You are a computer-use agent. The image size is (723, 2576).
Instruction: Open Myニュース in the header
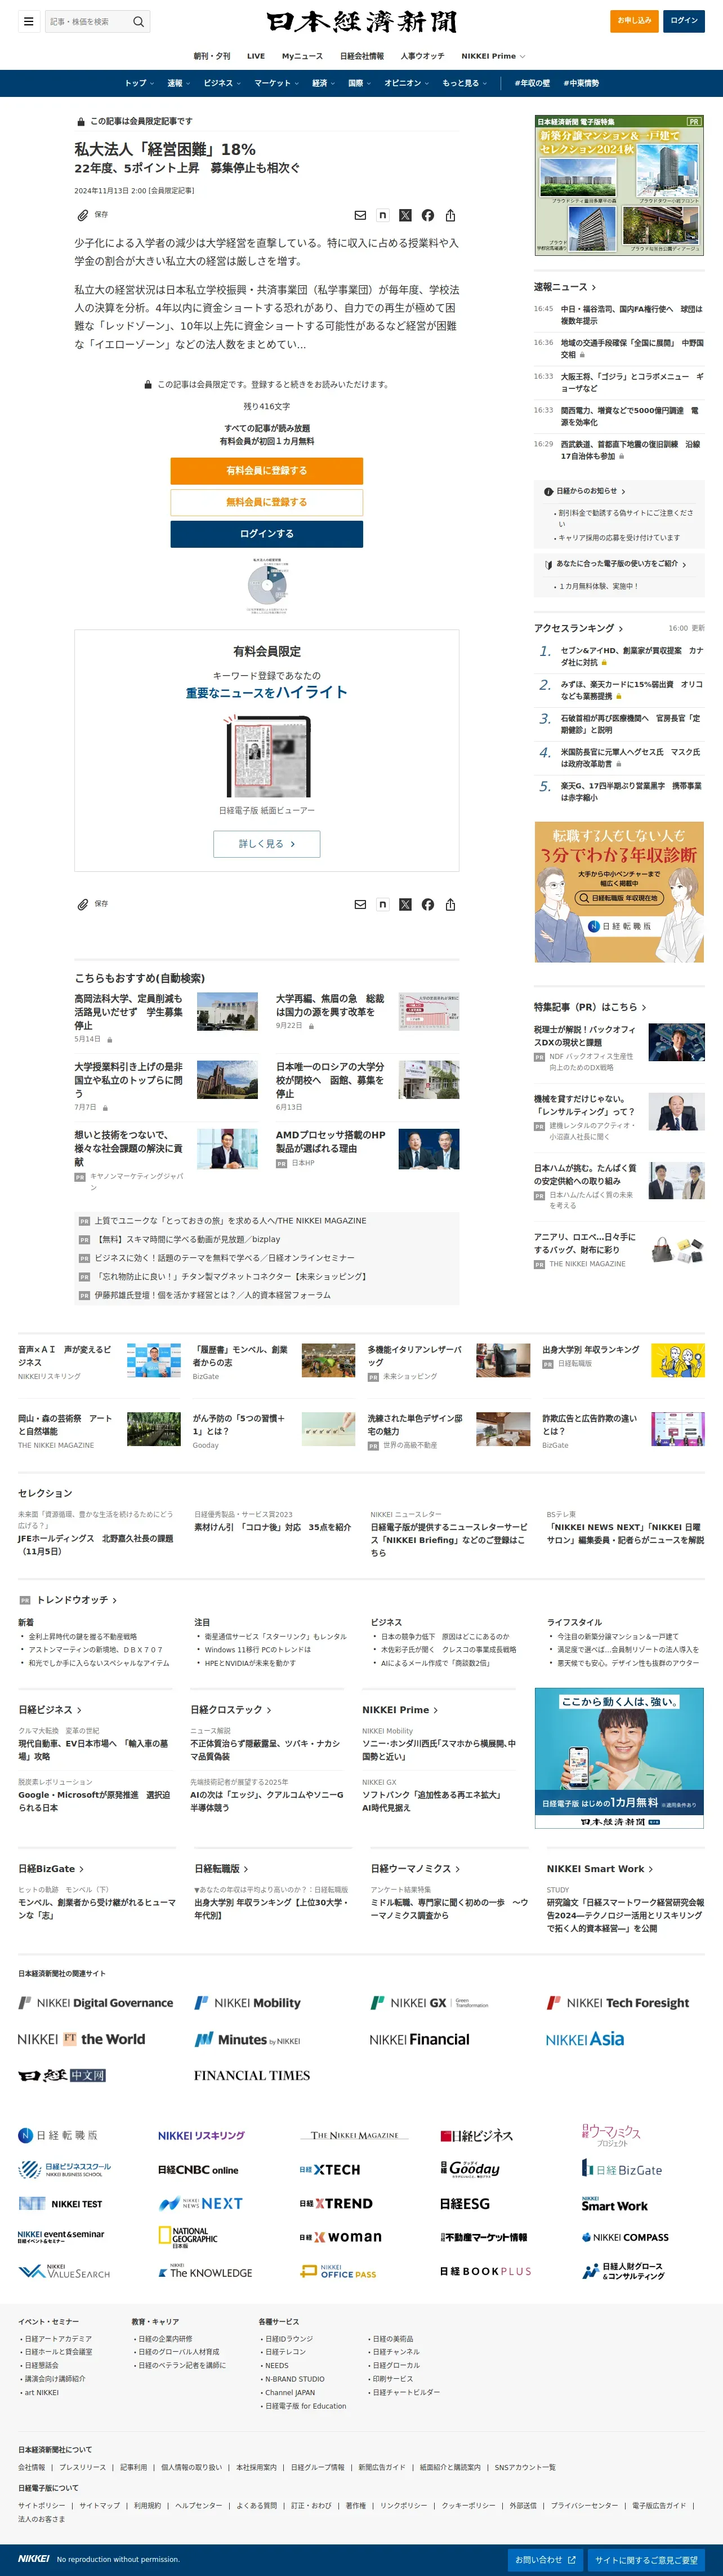[x=302, y=56]
